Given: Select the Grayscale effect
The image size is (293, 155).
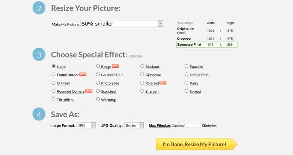Looking at the screenshot, I should 142,75.
